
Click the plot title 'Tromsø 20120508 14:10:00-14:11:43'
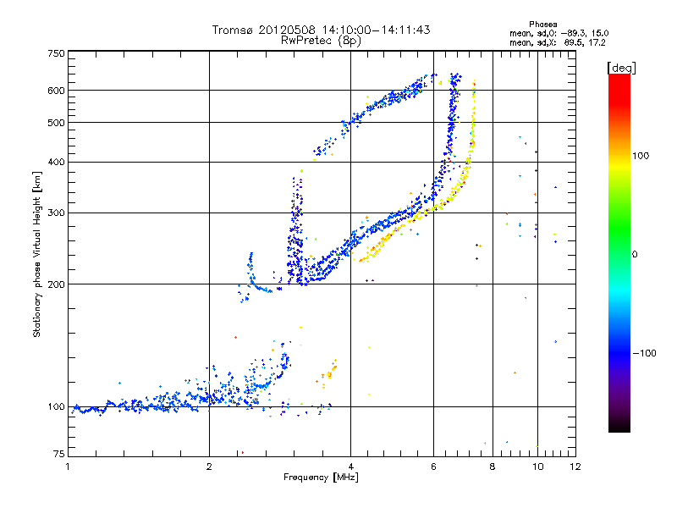coord(321,30)
